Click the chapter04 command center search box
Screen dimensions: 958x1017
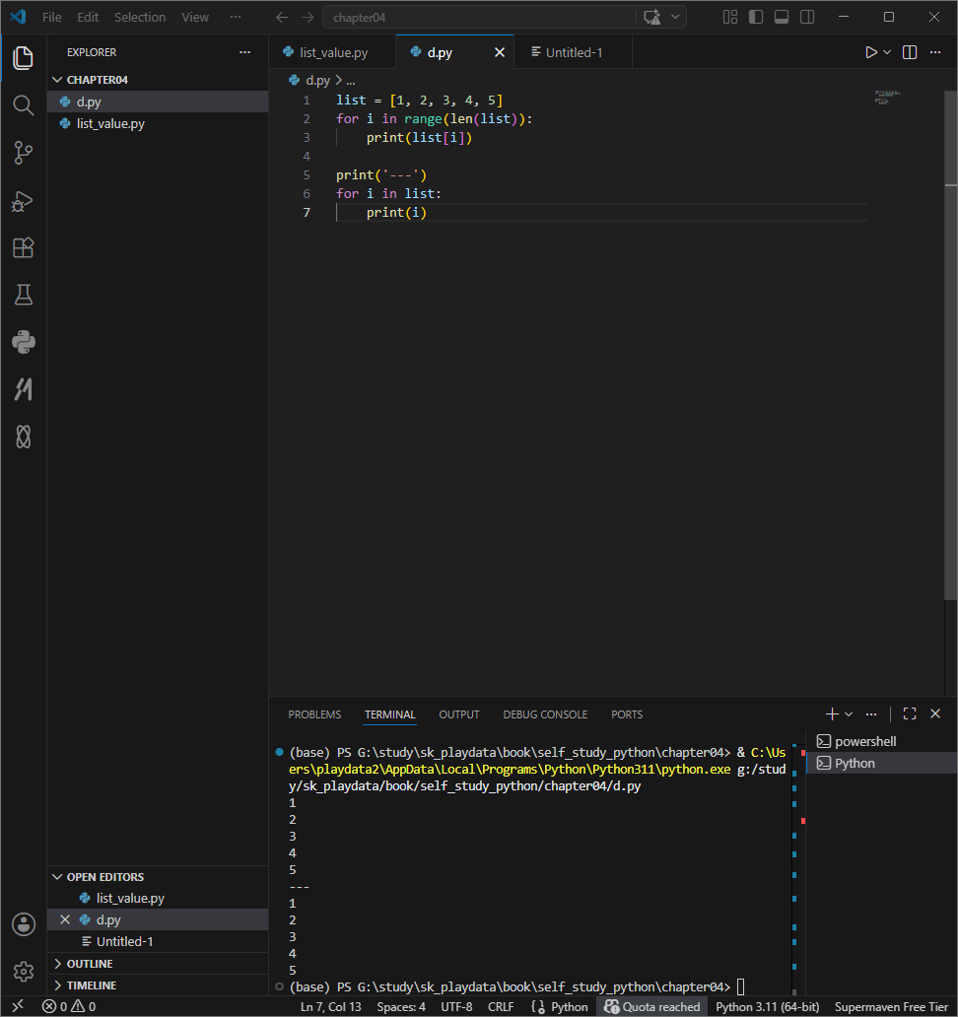pos(480,18)
